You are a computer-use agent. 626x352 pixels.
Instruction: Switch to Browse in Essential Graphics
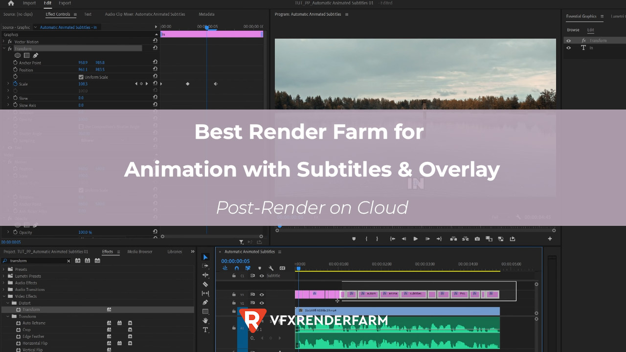(x=573, y=30)
